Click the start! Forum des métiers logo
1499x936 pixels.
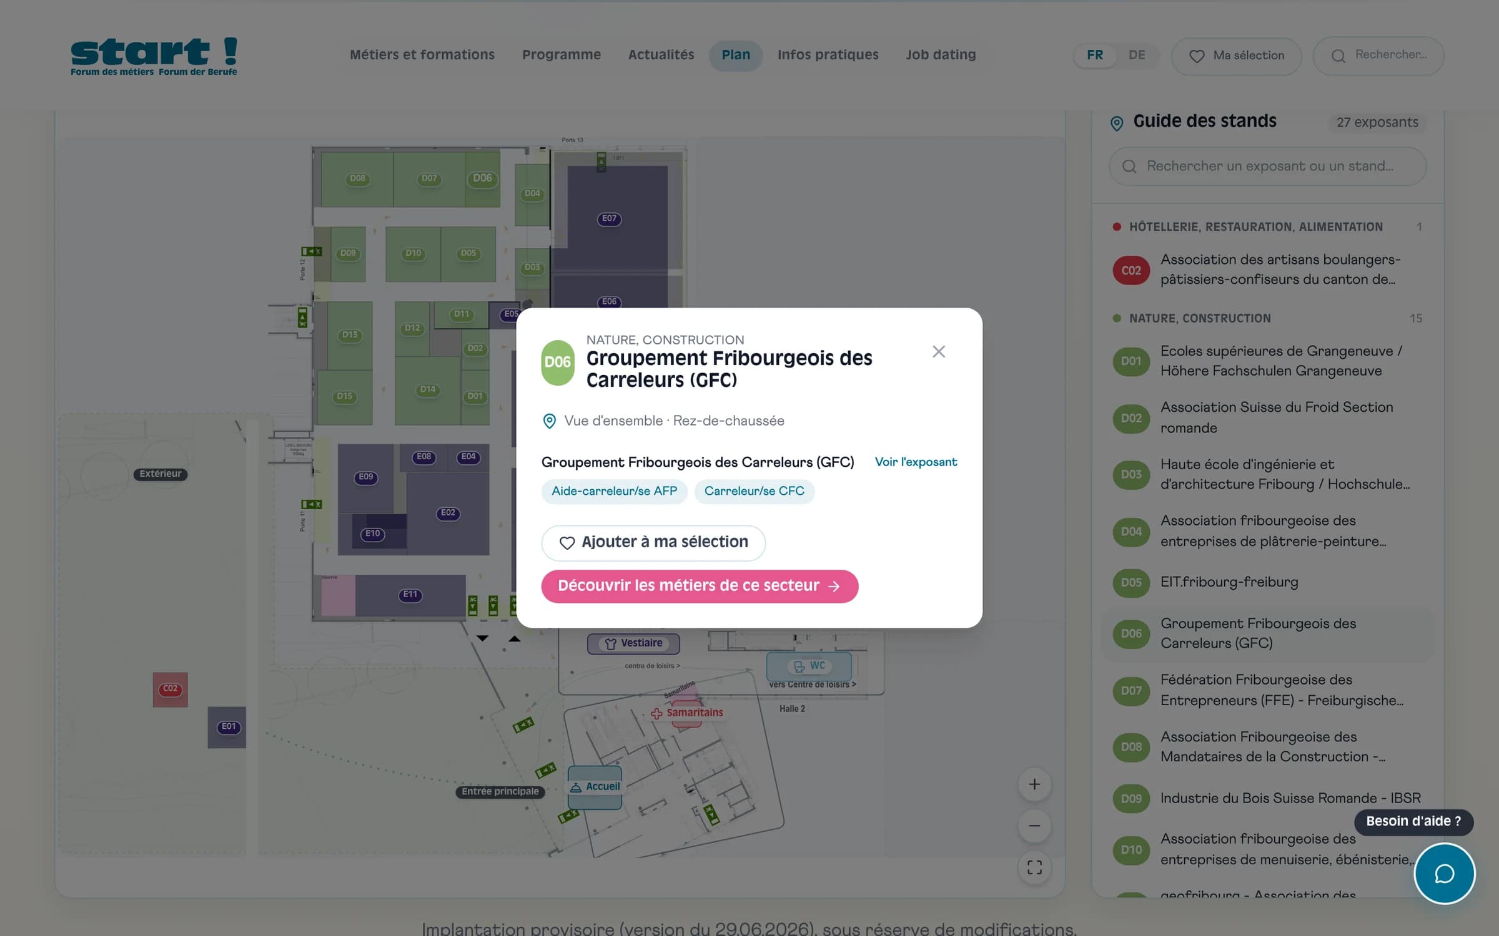154,56
